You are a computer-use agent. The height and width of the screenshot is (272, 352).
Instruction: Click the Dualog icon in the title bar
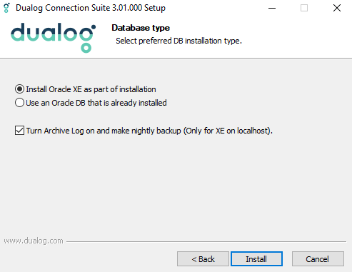click(6, 8)
